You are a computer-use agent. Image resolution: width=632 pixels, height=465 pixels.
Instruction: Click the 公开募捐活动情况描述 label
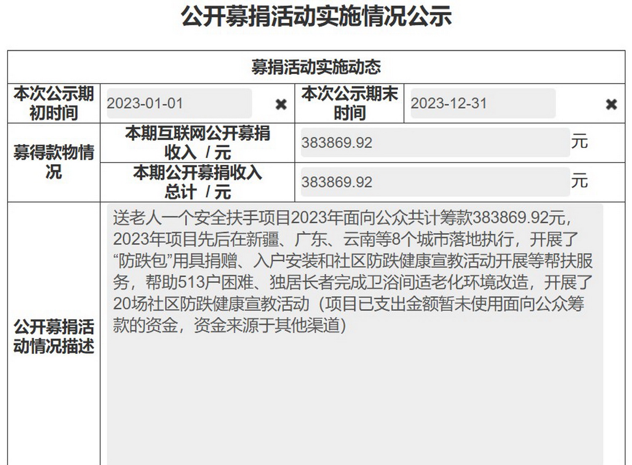point(54,336)
